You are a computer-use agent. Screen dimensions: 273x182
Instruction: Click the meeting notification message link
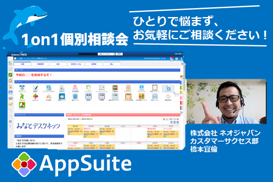click(32, 58)
